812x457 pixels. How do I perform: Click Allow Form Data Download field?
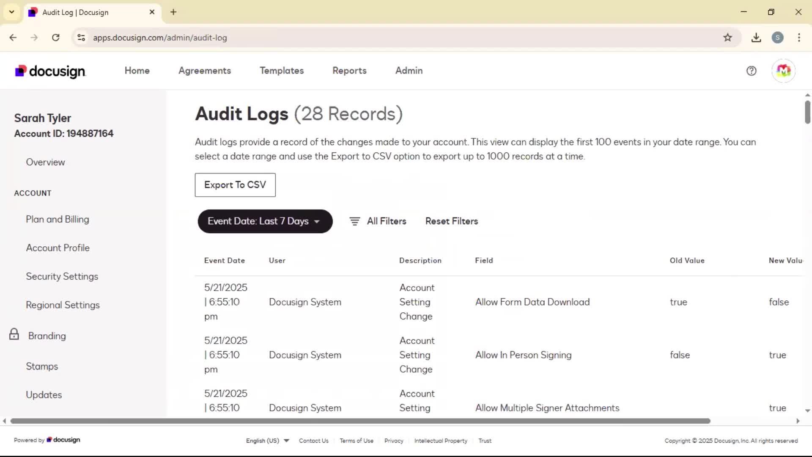532,302
